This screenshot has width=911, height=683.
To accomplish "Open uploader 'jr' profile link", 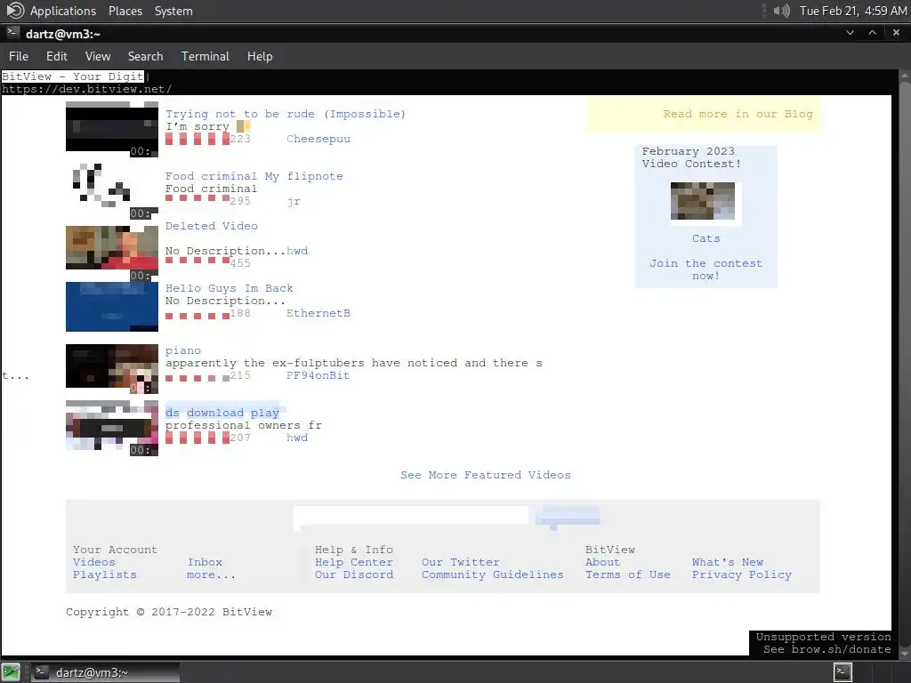I will pyautogui.click(x=294, y=201).
